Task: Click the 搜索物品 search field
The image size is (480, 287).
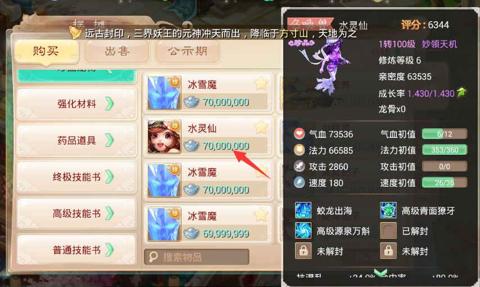Action: 197,257
